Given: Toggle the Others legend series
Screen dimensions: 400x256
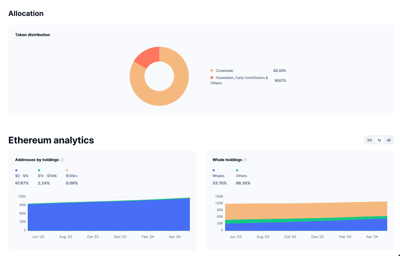Looking at the screenshot, I should (241, 176).
